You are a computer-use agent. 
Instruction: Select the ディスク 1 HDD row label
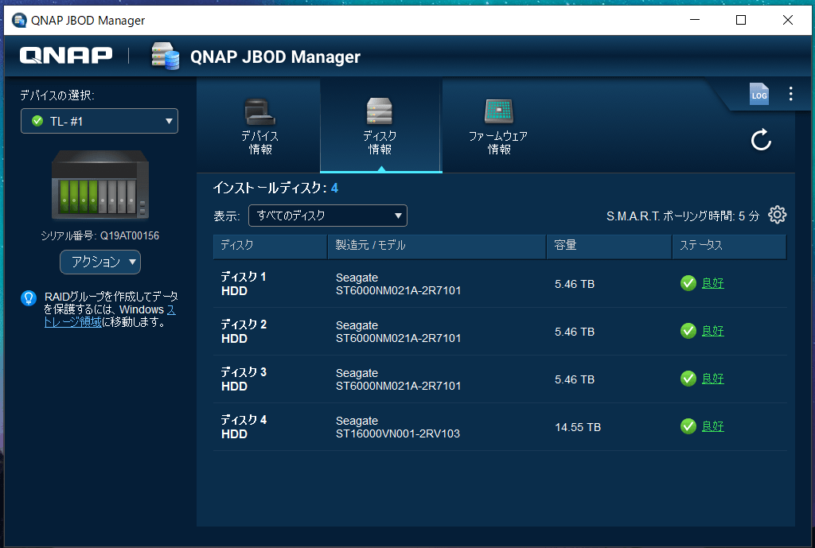244,284
